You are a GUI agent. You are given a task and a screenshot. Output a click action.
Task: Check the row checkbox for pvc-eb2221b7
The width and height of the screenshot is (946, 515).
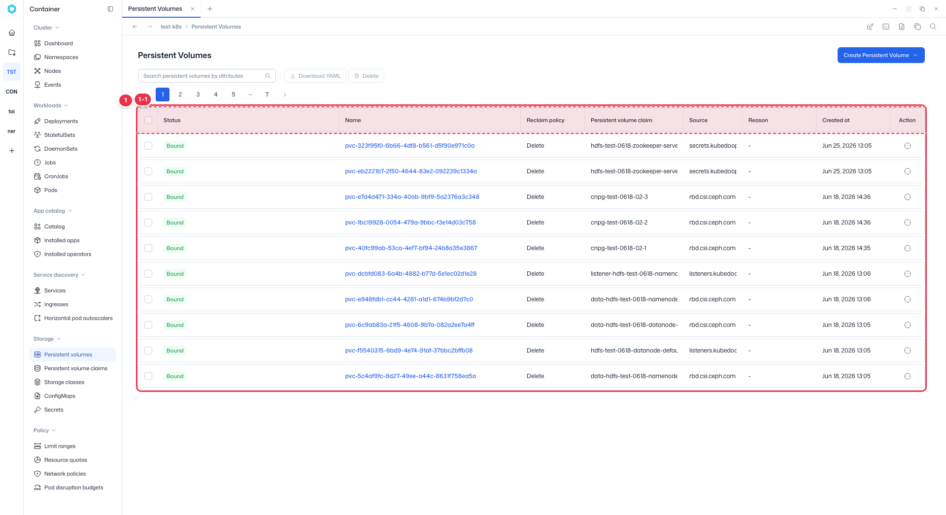[x=148, y=171]
